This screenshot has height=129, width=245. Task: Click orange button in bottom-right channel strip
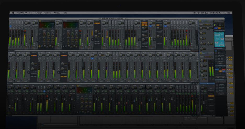pyautogui.click(x=211, y=96)
